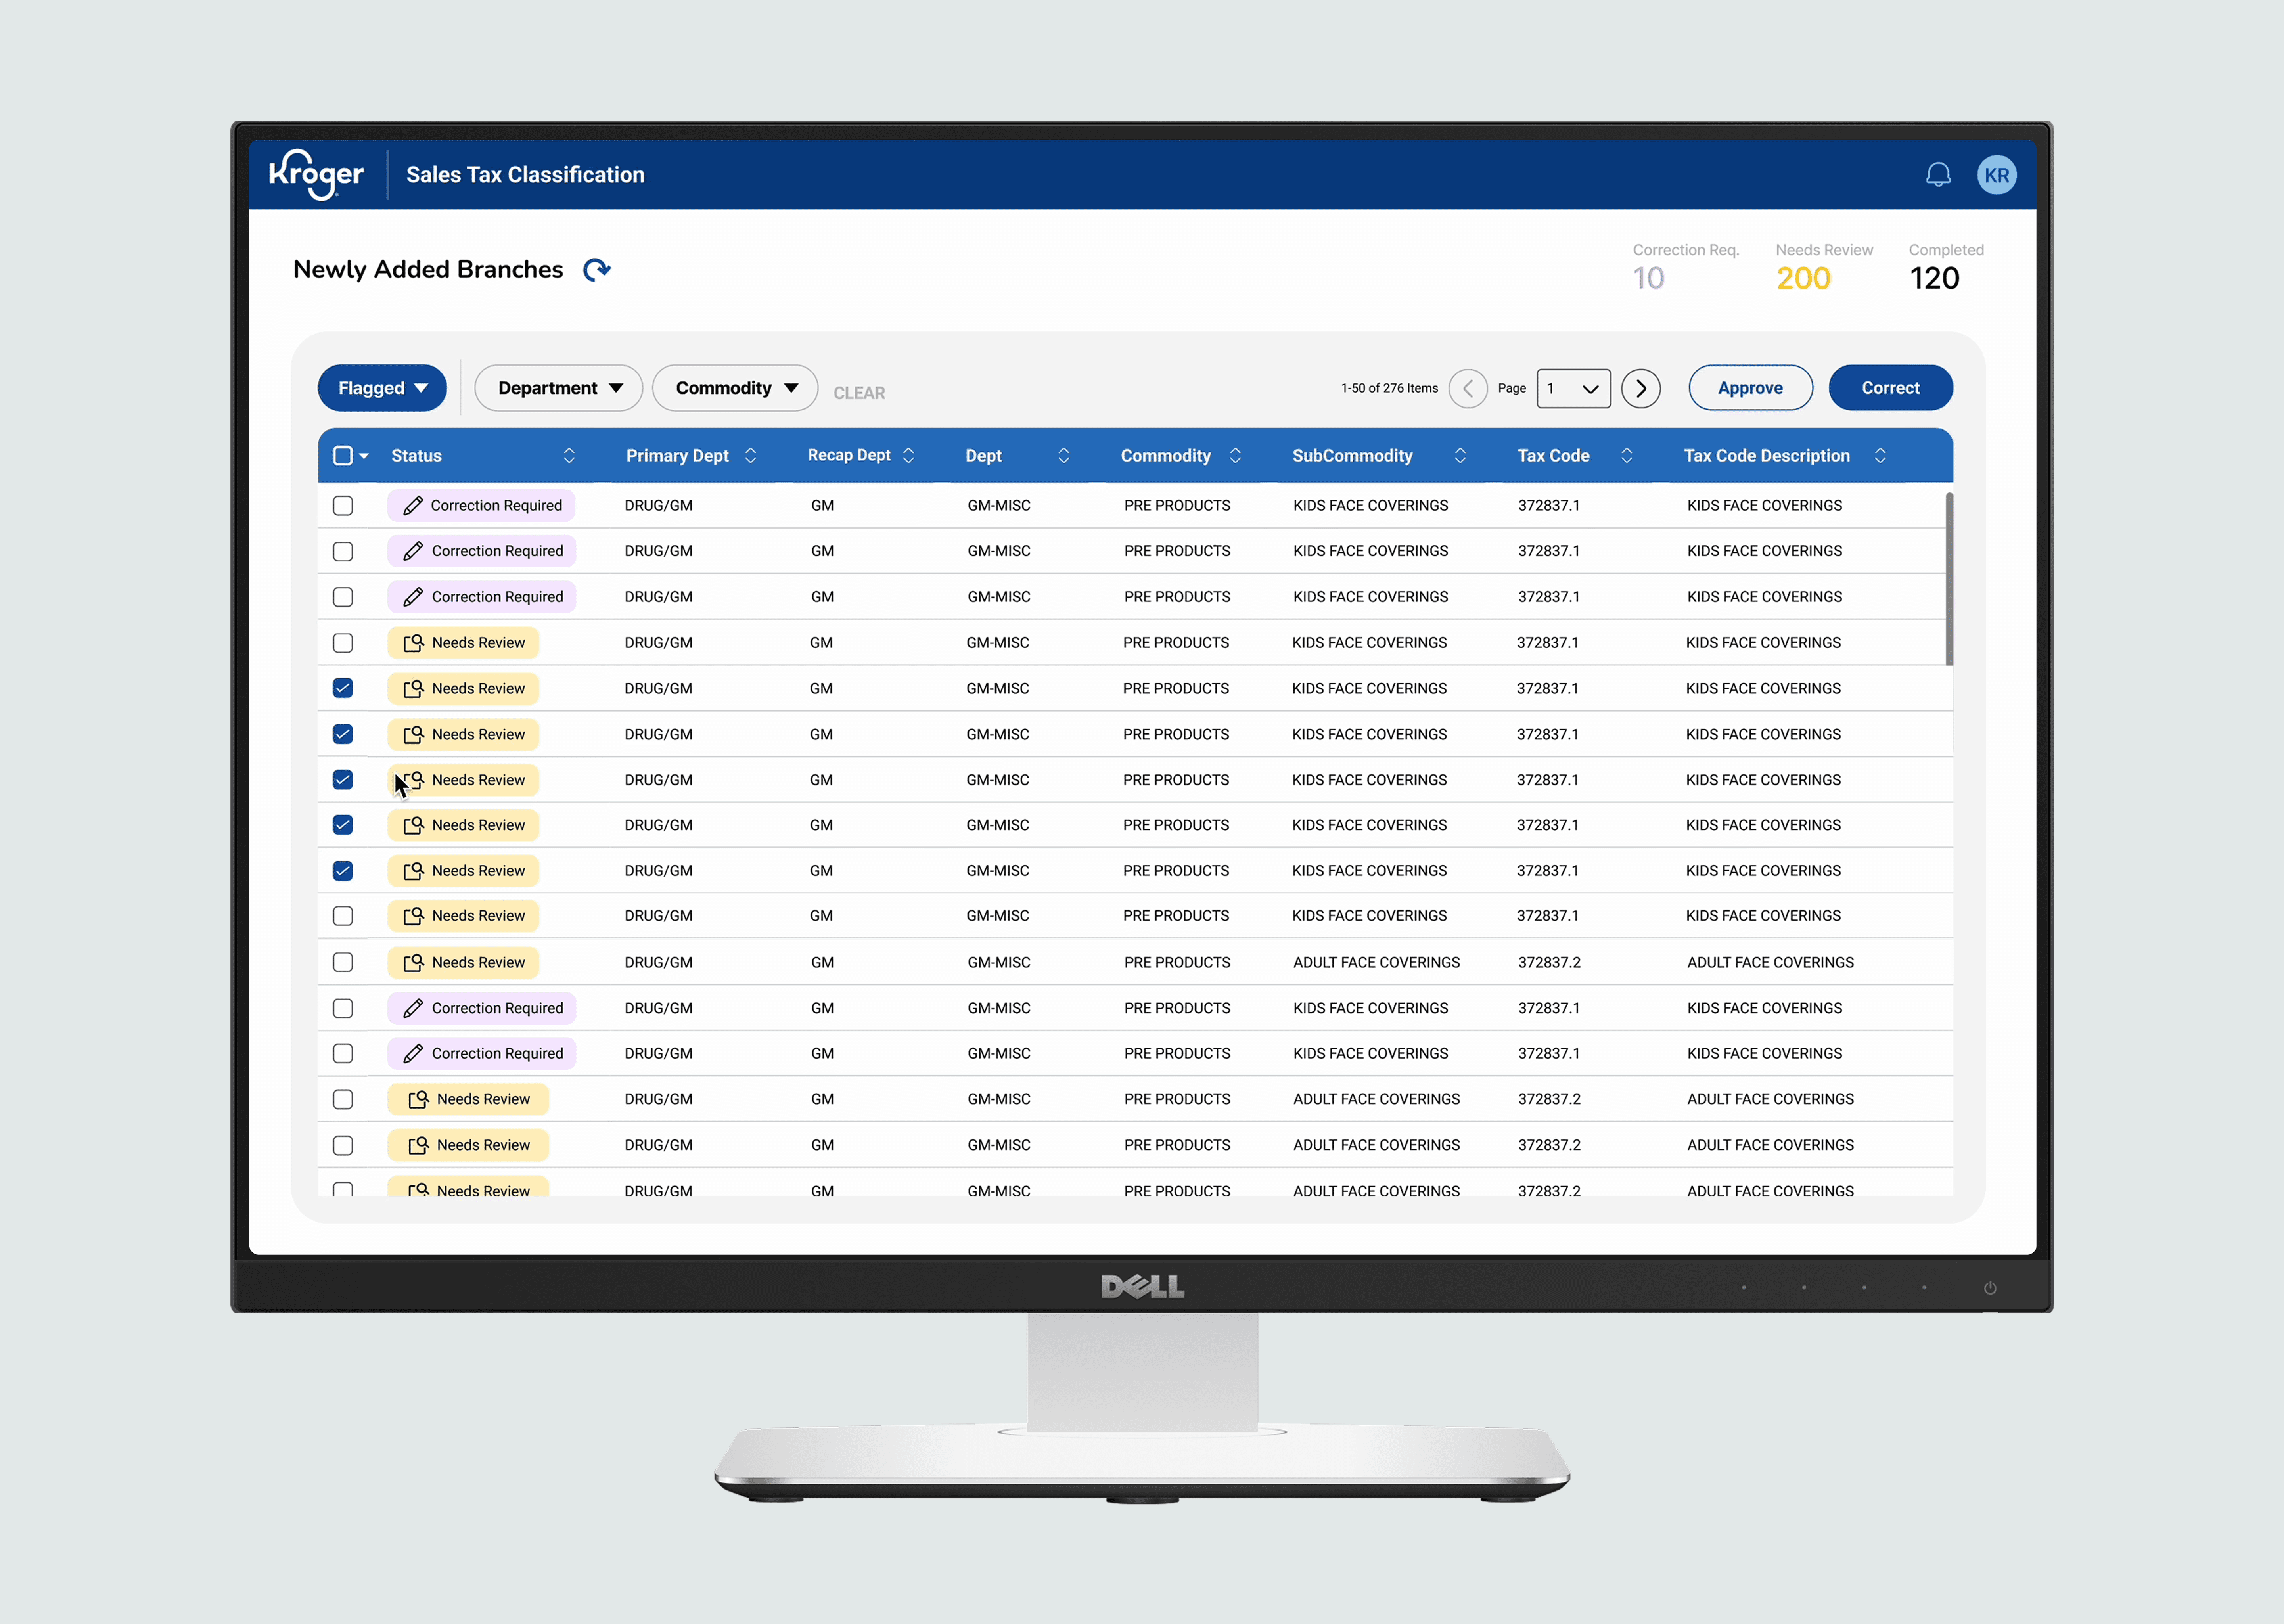Click the table vertical scrollbar thumb

(1948, 578)
